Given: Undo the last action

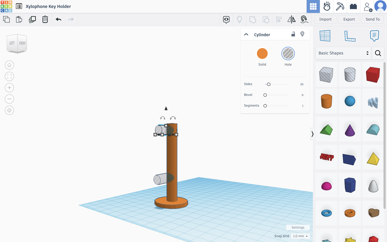Looking at the screenshot, I should pos(59,19).
